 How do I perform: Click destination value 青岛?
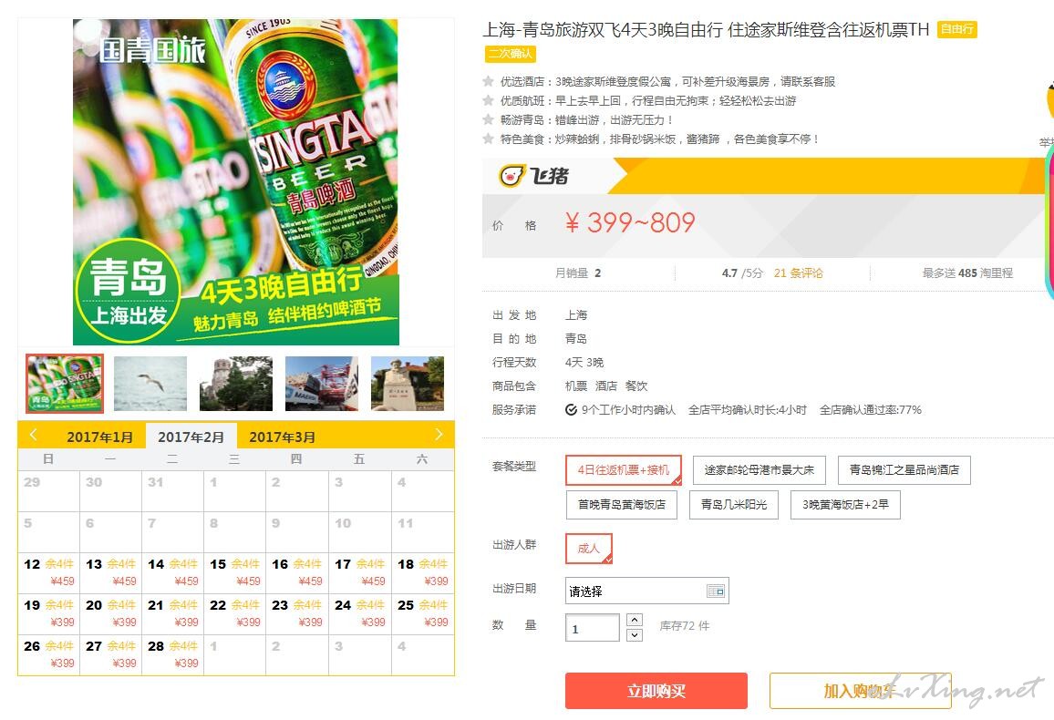pyautogui.click(x=576, y=338)
